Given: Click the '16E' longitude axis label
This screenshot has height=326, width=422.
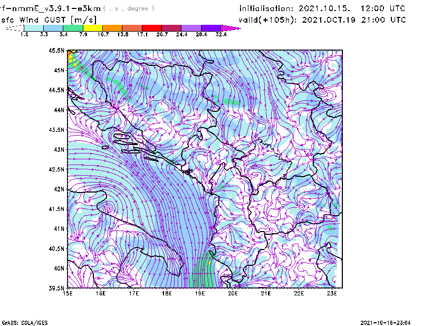Looking at the screenshot, I should coord(101,293).
